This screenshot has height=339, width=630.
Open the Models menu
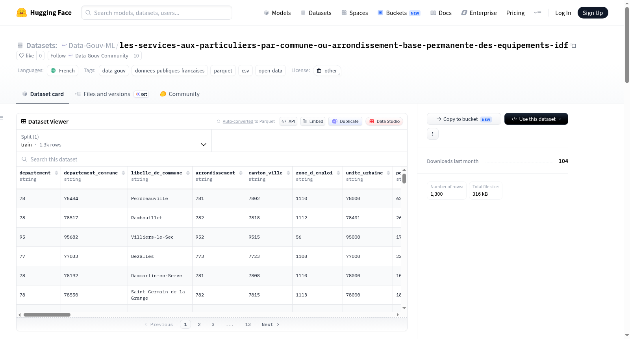[277, 13]
